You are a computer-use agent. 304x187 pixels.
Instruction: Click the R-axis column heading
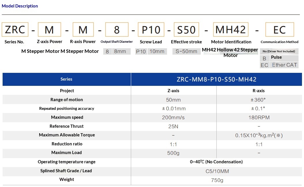pos(259,91)
